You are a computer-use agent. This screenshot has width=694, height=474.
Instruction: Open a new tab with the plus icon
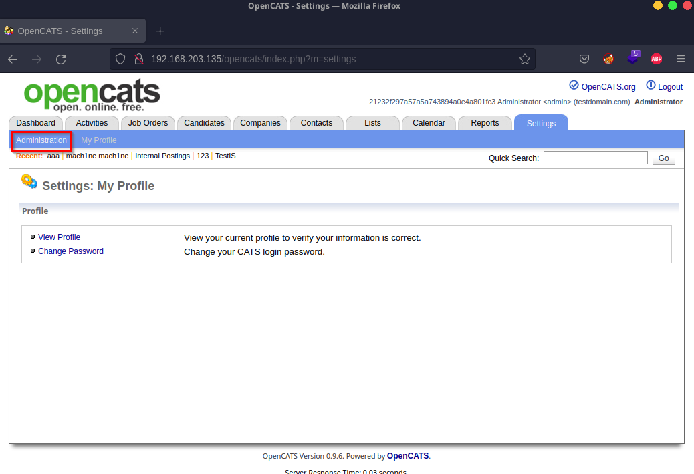[x=160, y=31]
